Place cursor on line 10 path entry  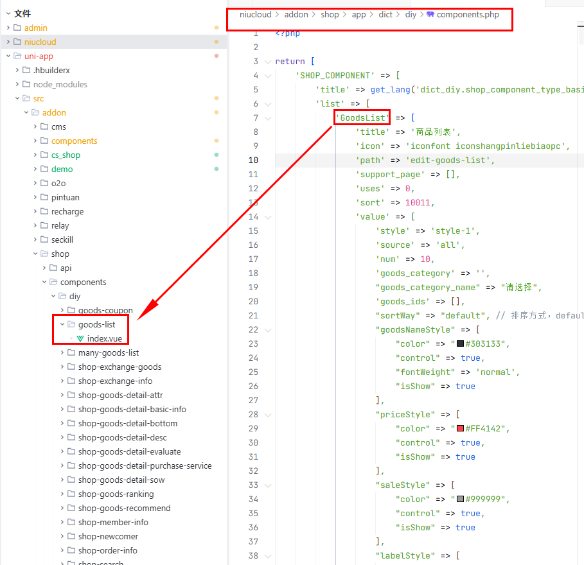tap(425, 161)
